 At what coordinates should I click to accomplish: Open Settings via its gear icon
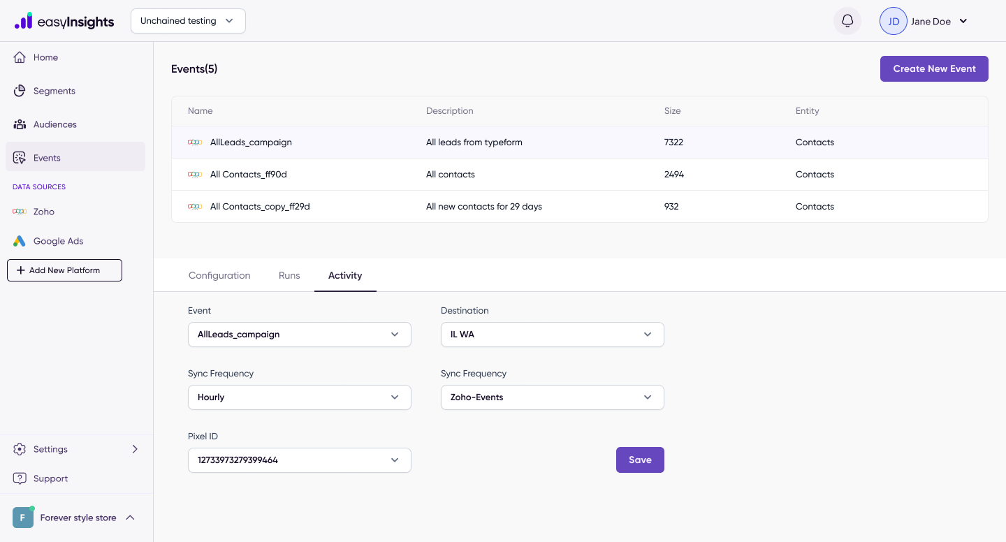(x=20, y=449)
